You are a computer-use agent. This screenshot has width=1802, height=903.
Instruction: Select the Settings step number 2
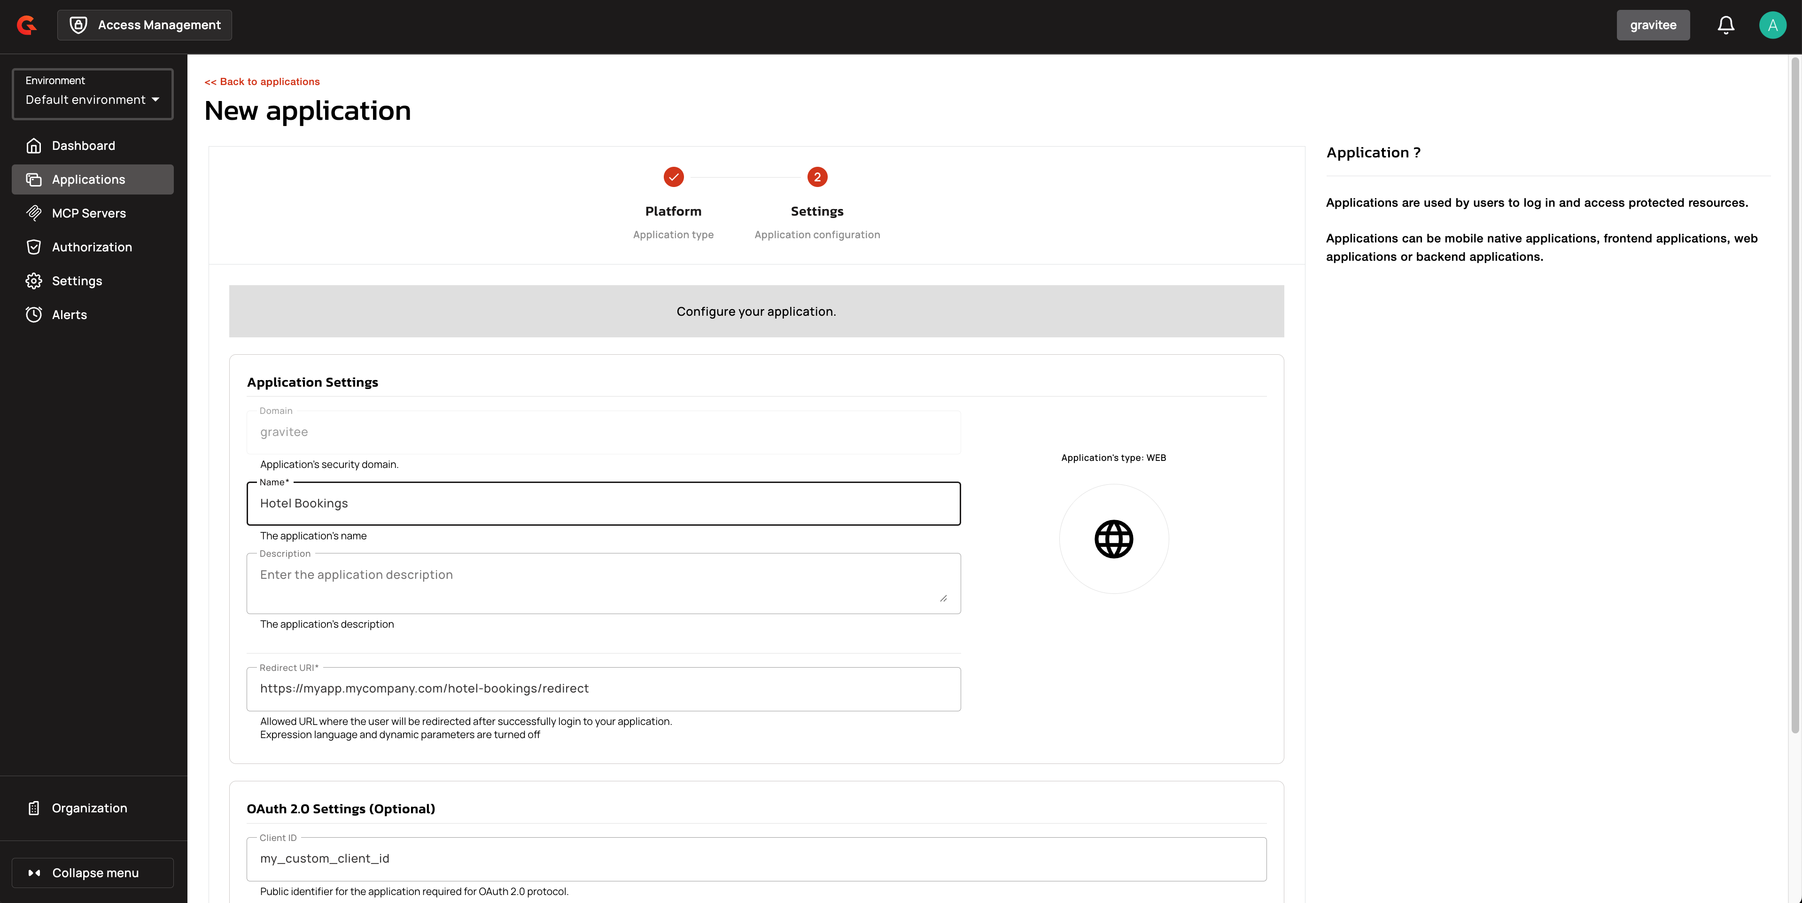point(817,177)
